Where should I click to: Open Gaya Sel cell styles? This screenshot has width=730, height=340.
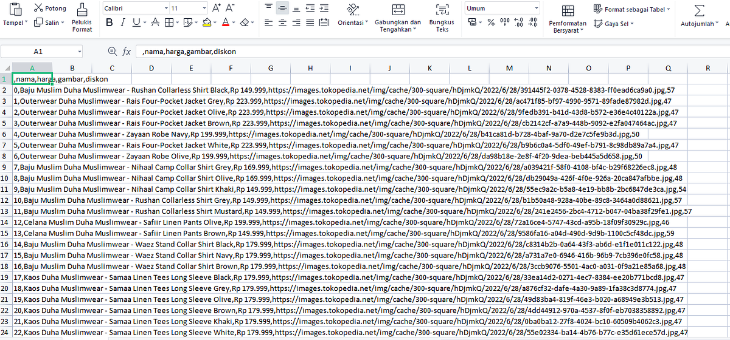[614, 24]
